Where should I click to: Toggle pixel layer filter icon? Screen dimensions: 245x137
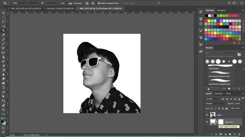pyautogui.click(x=223, y=99)
